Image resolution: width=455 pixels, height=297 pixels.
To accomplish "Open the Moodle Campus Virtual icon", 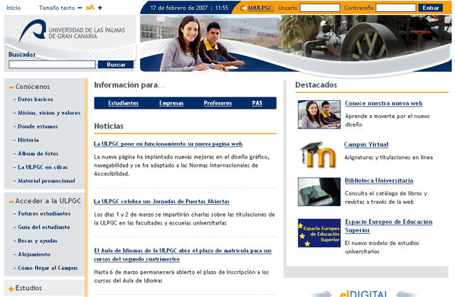I will pyautogui.click(x=318, y=155).
